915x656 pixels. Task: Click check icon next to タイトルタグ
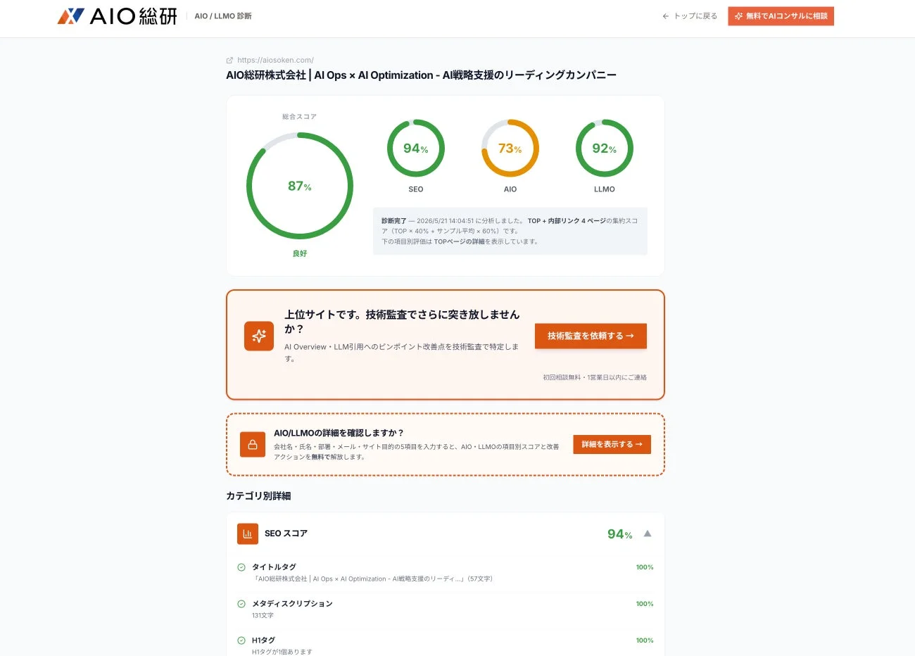[x=241, y=567]
